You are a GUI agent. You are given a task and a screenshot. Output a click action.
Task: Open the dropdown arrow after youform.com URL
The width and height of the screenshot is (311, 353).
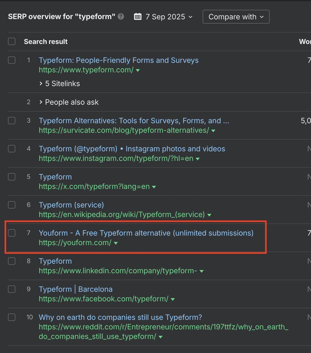(116, 243)
